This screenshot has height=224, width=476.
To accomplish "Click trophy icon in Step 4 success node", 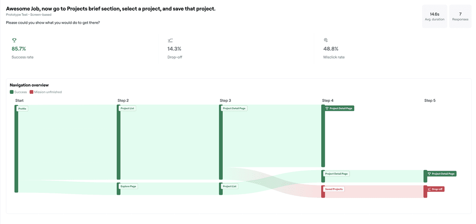I will [327, 108].
